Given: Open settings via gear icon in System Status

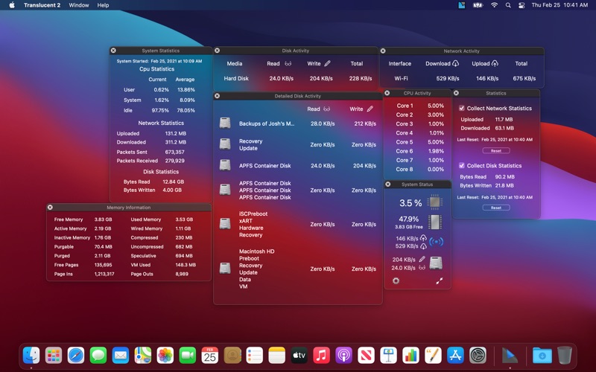Looking at the screenshot, I should tap(396, 281).
